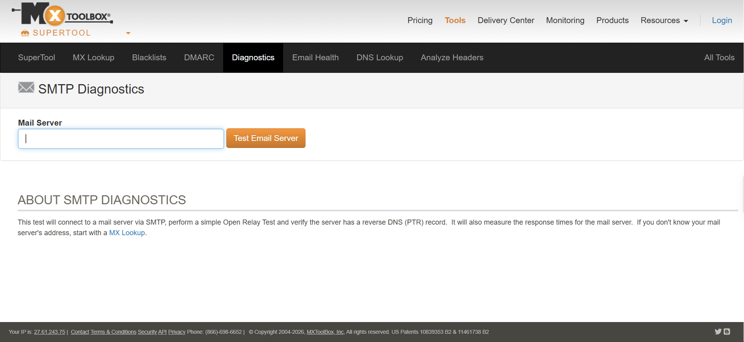Click the Login link
The height and width of the screenshot is (342, 744).
click(722, 20)
